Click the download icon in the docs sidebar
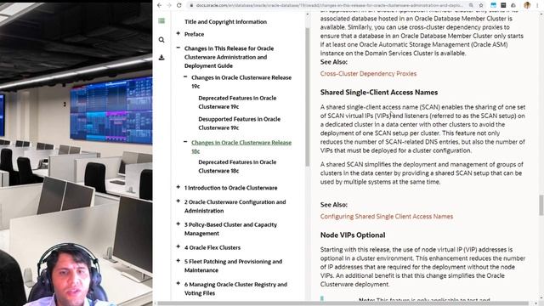 161,58
